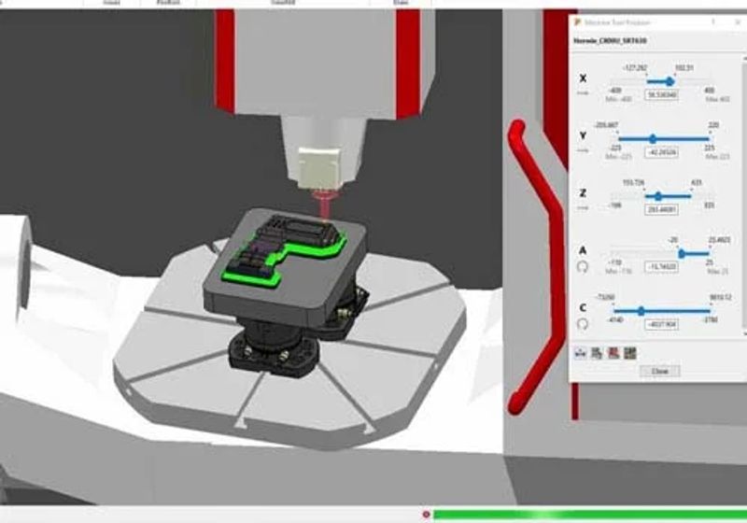Click the X axis label
Screen dimensions: 747x523
tap(583, 78)
